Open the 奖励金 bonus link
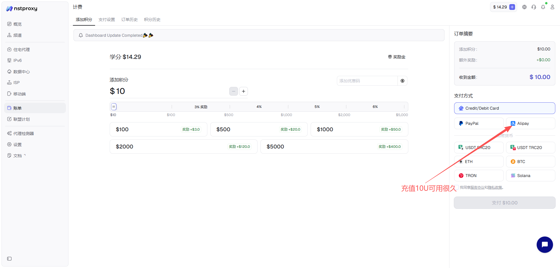560x268 pixels. tap(397, 57)
